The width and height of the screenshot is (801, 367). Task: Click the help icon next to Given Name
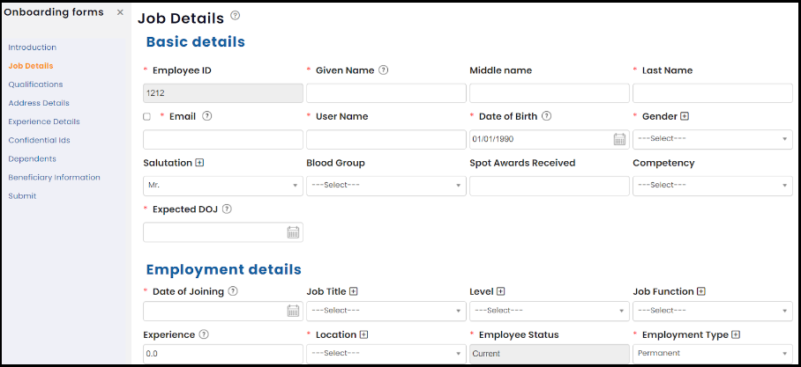point(384,70)
